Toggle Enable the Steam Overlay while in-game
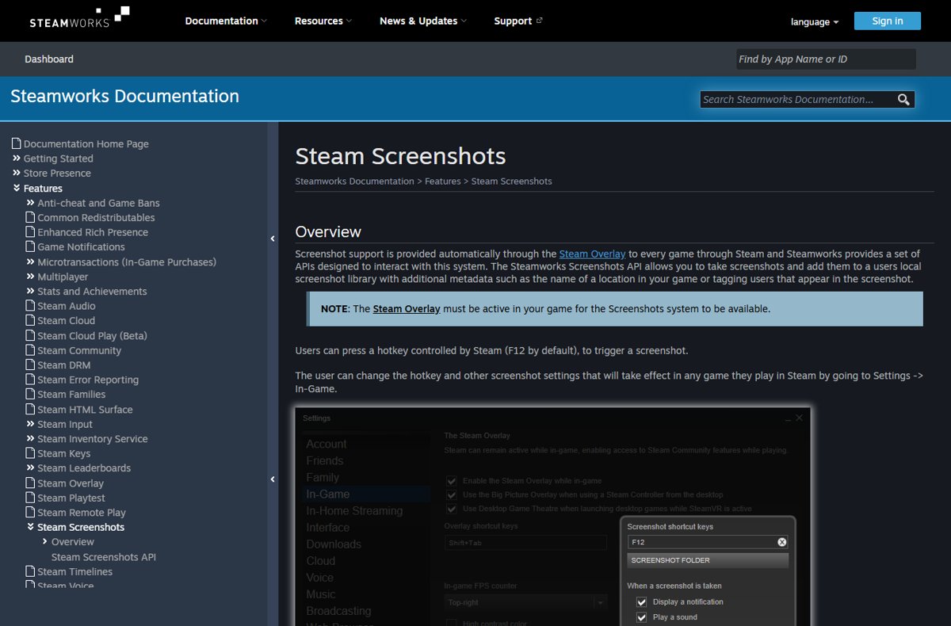The width and height of the screenshot is (951, 626). pos(451,480)
